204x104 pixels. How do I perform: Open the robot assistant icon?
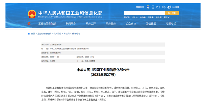pyautogui.click(x=148, y=7)
